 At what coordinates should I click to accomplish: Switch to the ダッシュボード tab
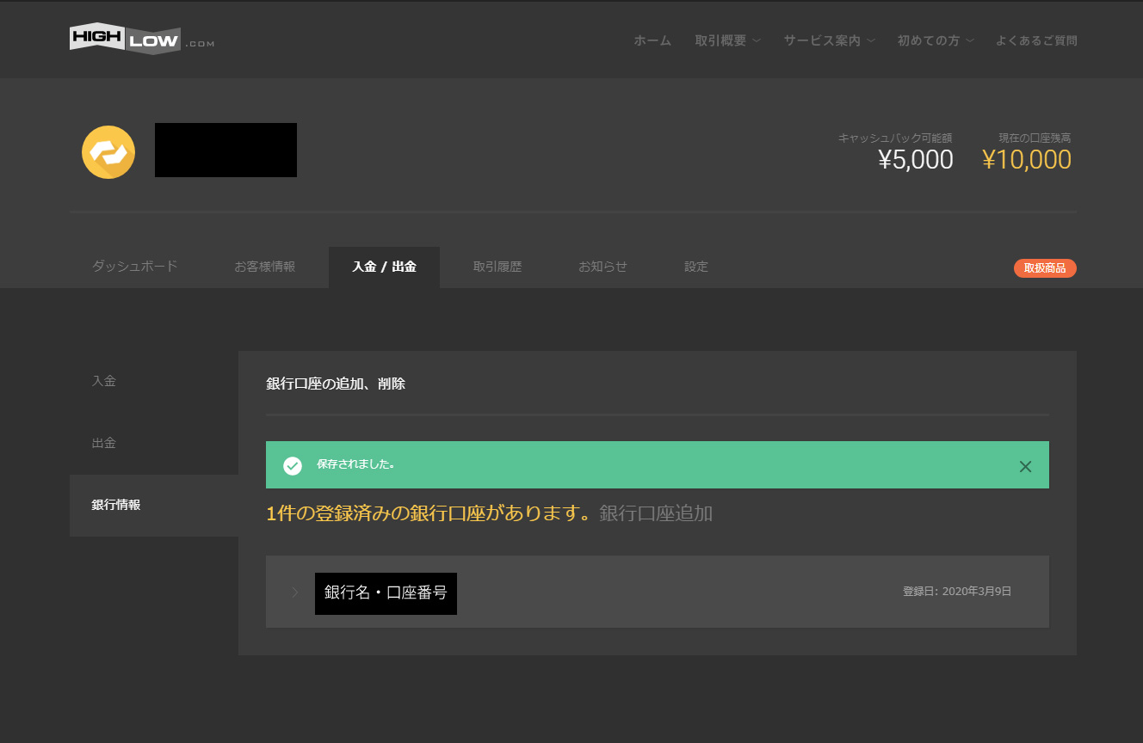[135, 267]
